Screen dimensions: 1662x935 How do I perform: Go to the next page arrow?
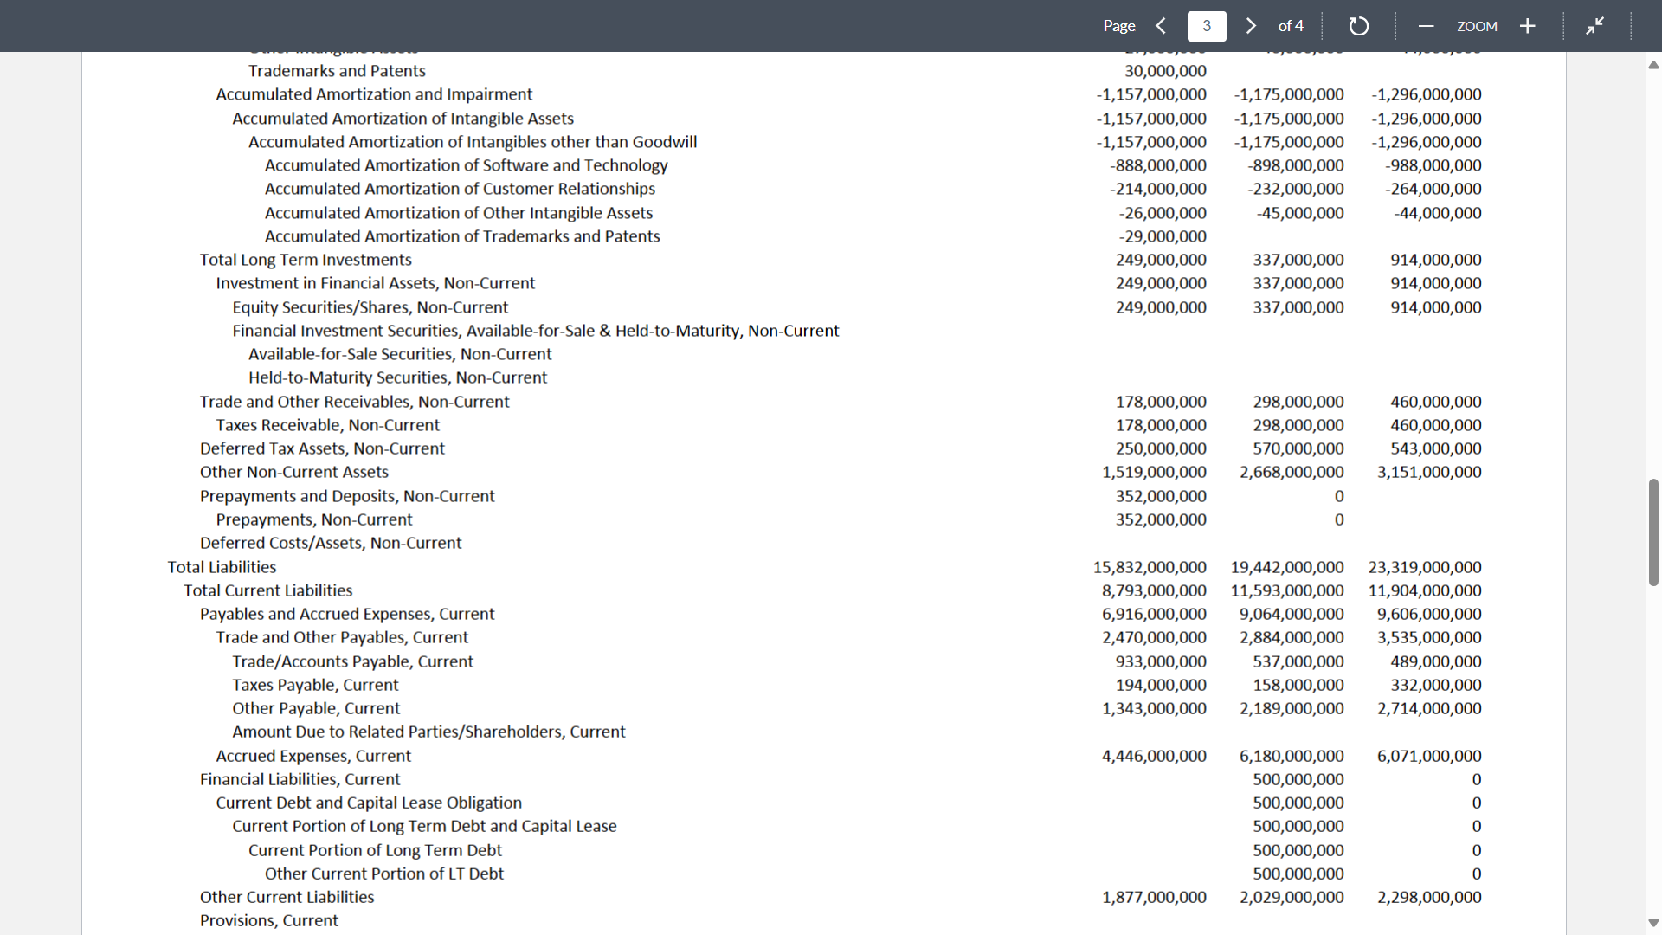(x=1251, y=26)
